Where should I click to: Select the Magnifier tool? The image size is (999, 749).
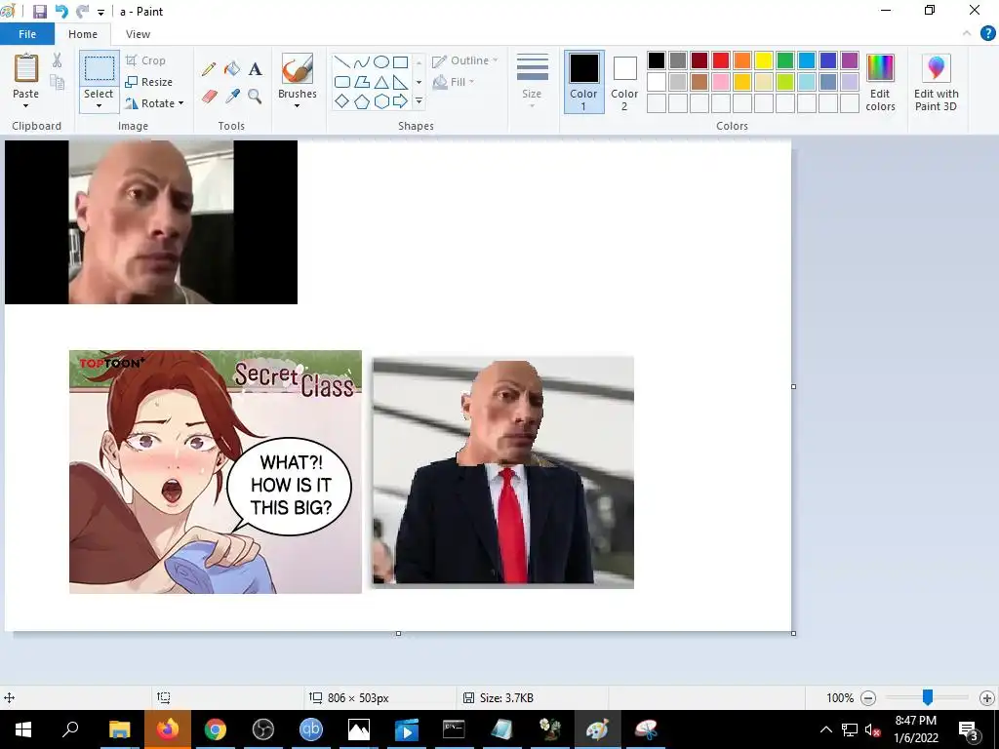[255, 97]
